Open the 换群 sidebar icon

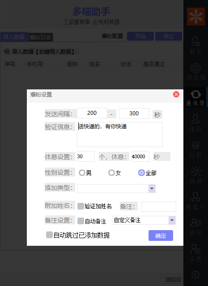pos(196,175)
